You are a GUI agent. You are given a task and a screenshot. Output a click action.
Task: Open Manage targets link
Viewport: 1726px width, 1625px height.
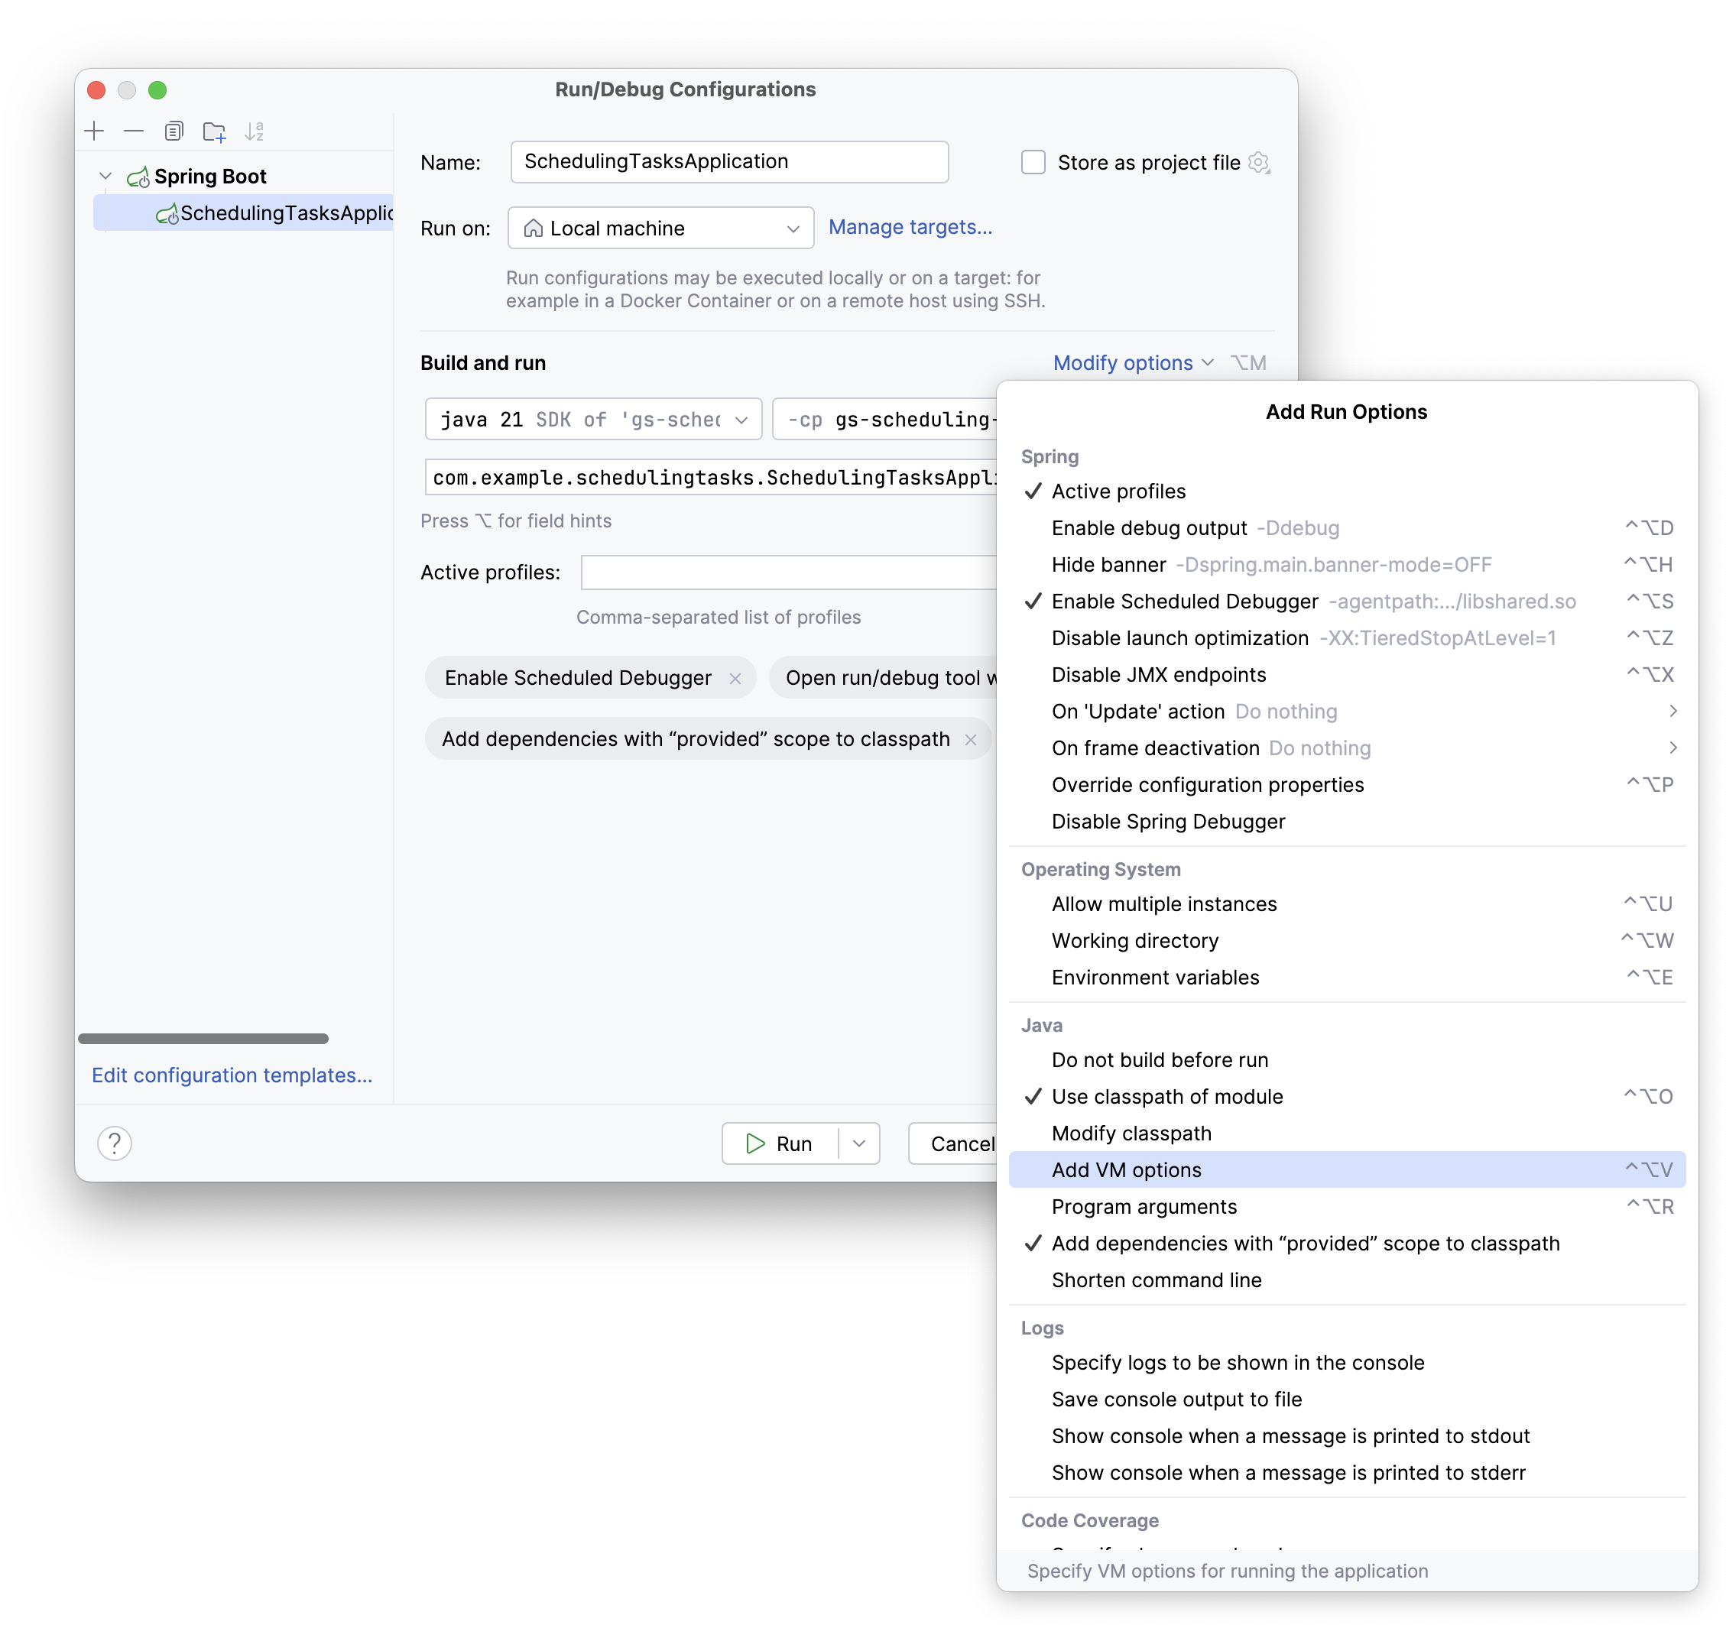coord(910,226)
